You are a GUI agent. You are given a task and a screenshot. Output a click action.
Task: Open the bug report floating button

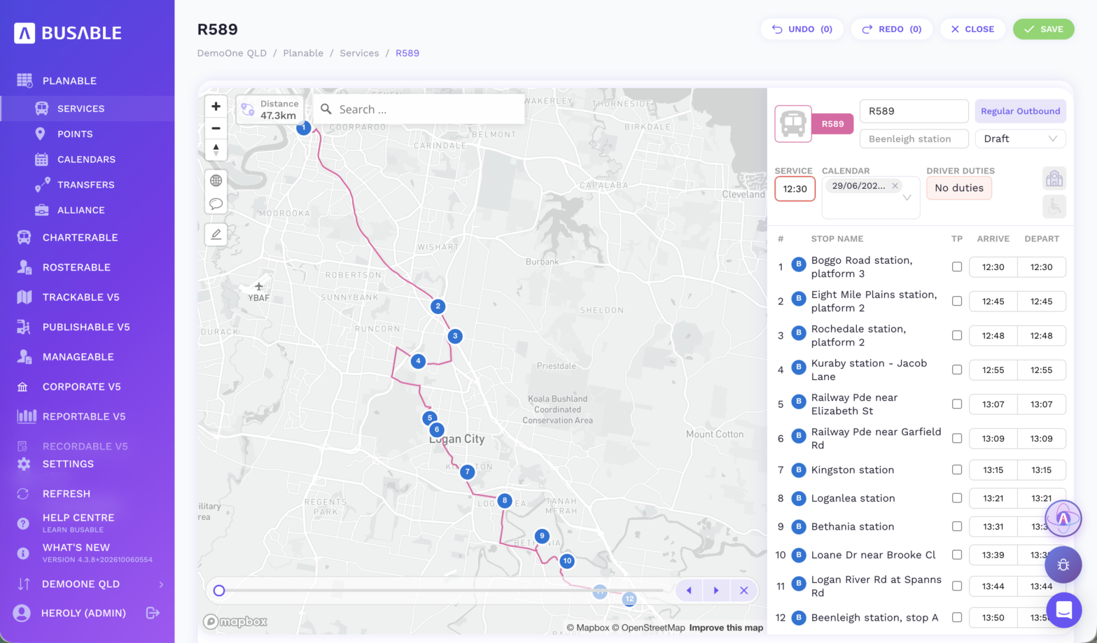click(x=1063, y=565)
